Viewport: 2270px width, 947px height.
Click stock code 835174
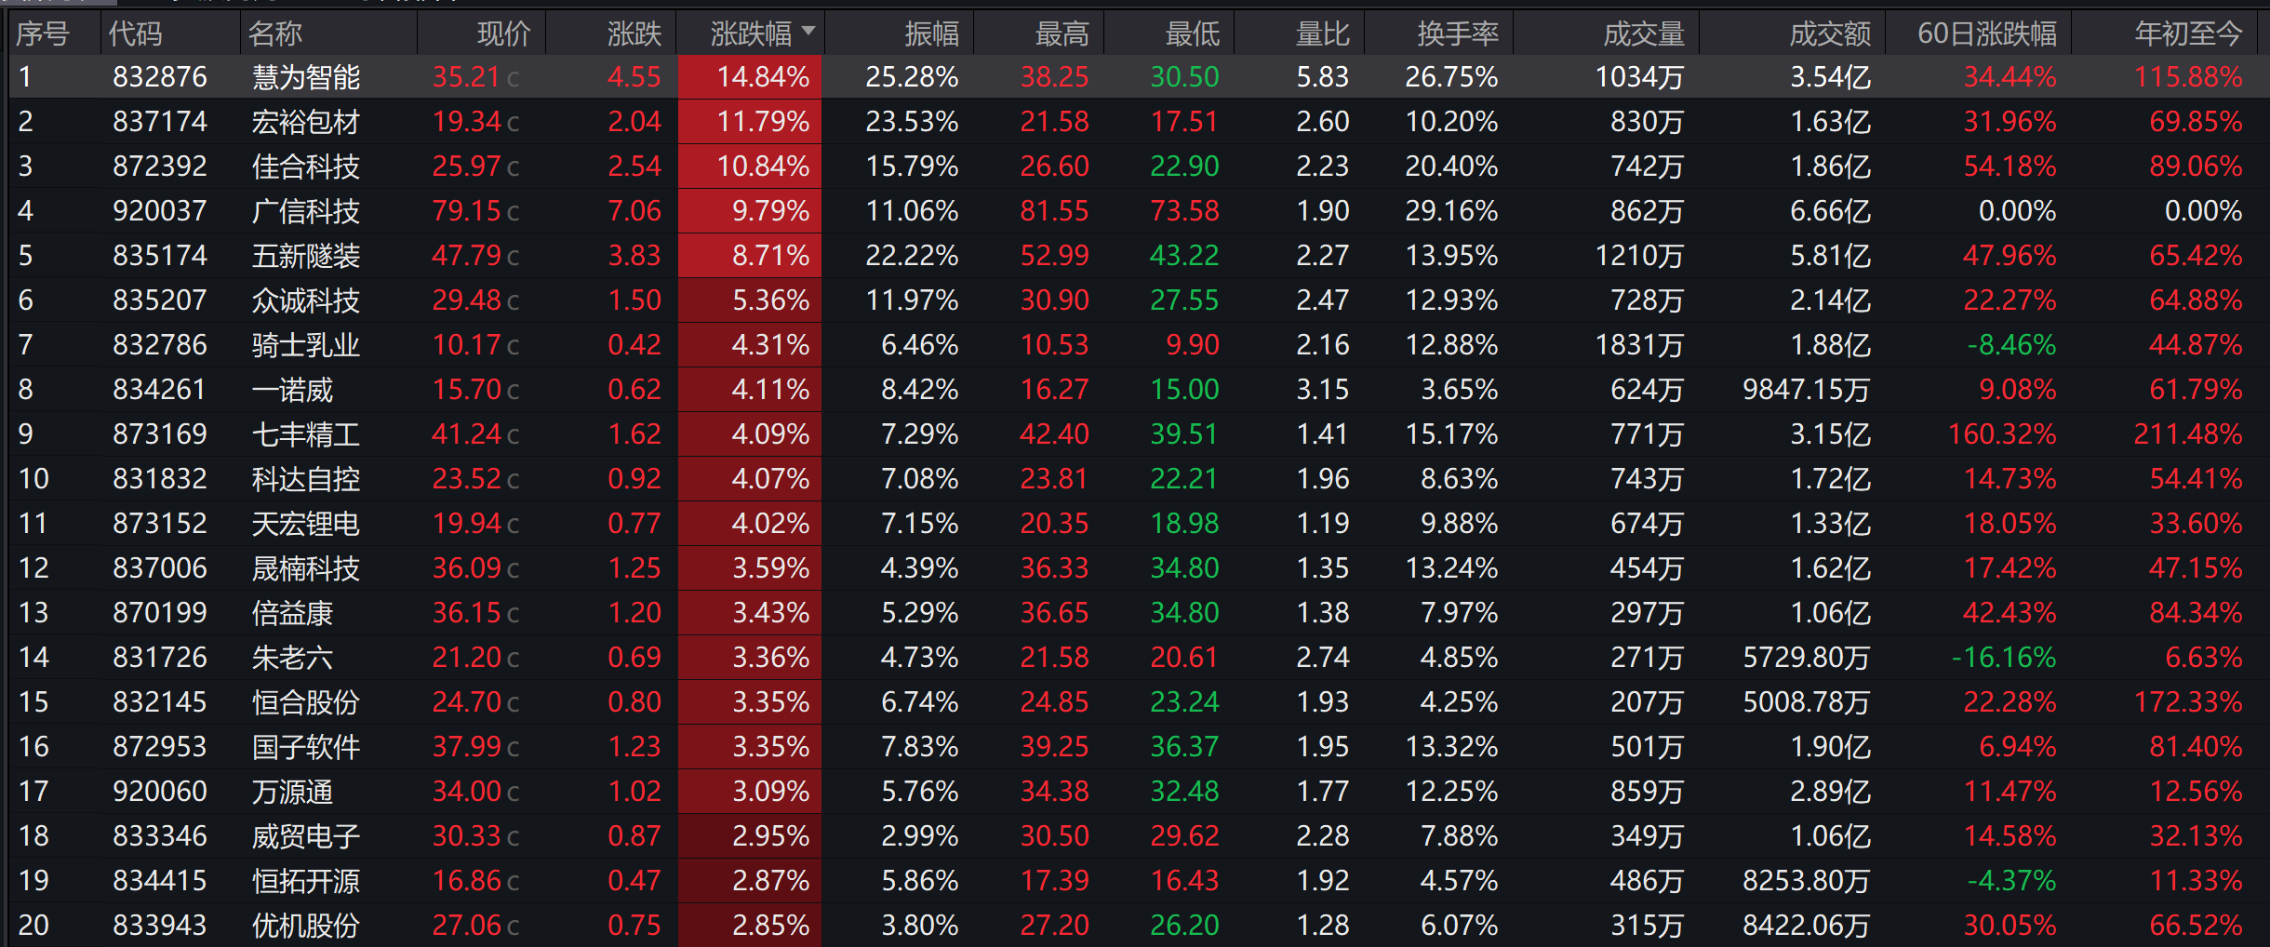click(x=160, y=256)
